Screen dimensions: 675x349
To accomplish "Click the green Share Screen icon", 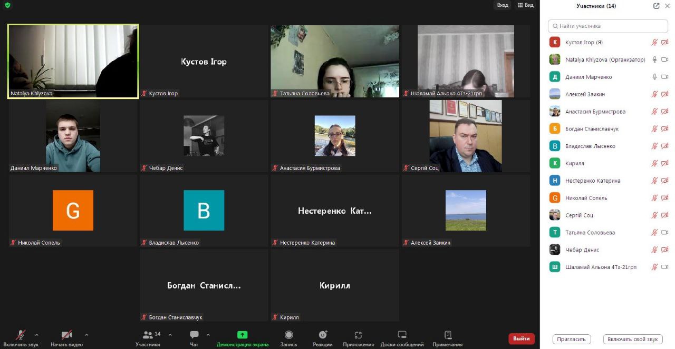I will pos(242,335).
